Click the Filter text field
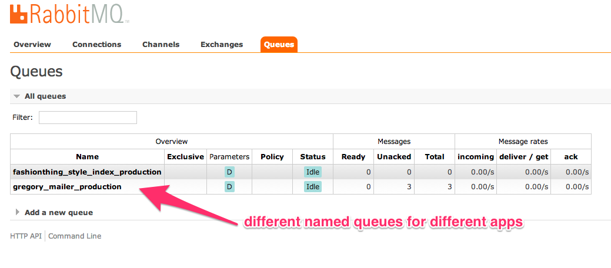This screenshot has width=611, height=268. pos(88,118)
